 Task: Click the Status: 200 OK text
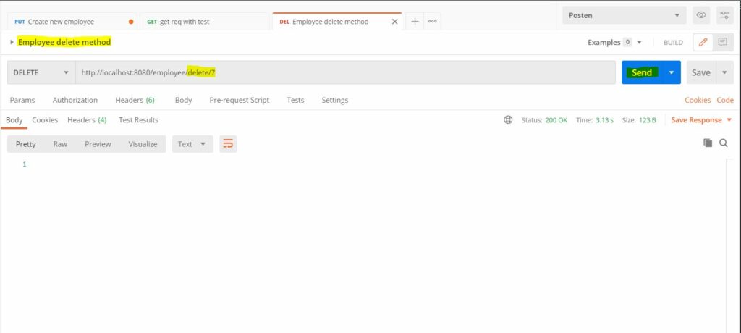click(x=544, y=120)
